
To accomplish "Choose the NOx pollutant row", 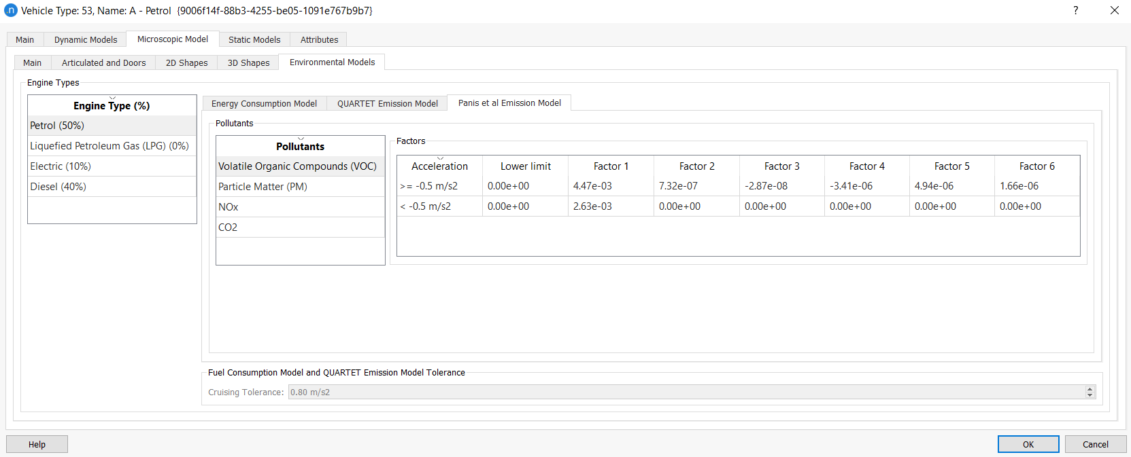I will (229, 207).
